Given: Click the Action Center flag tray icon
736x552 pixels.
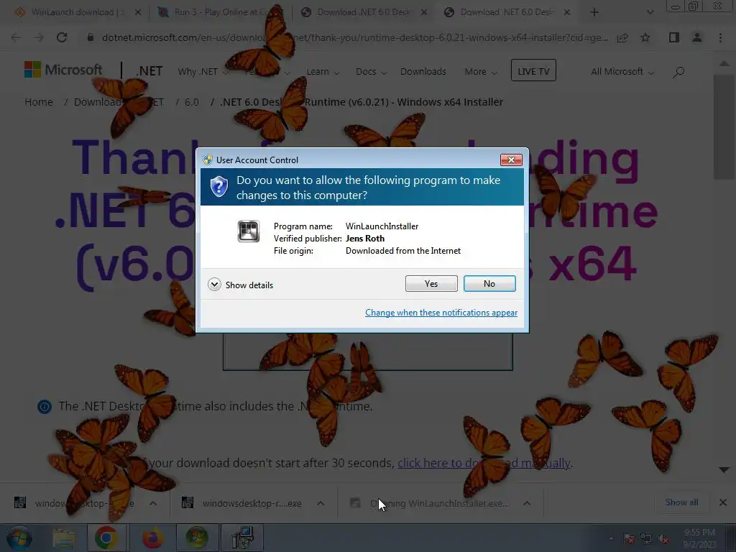Looking at the screenshot, I should (629, 539).
